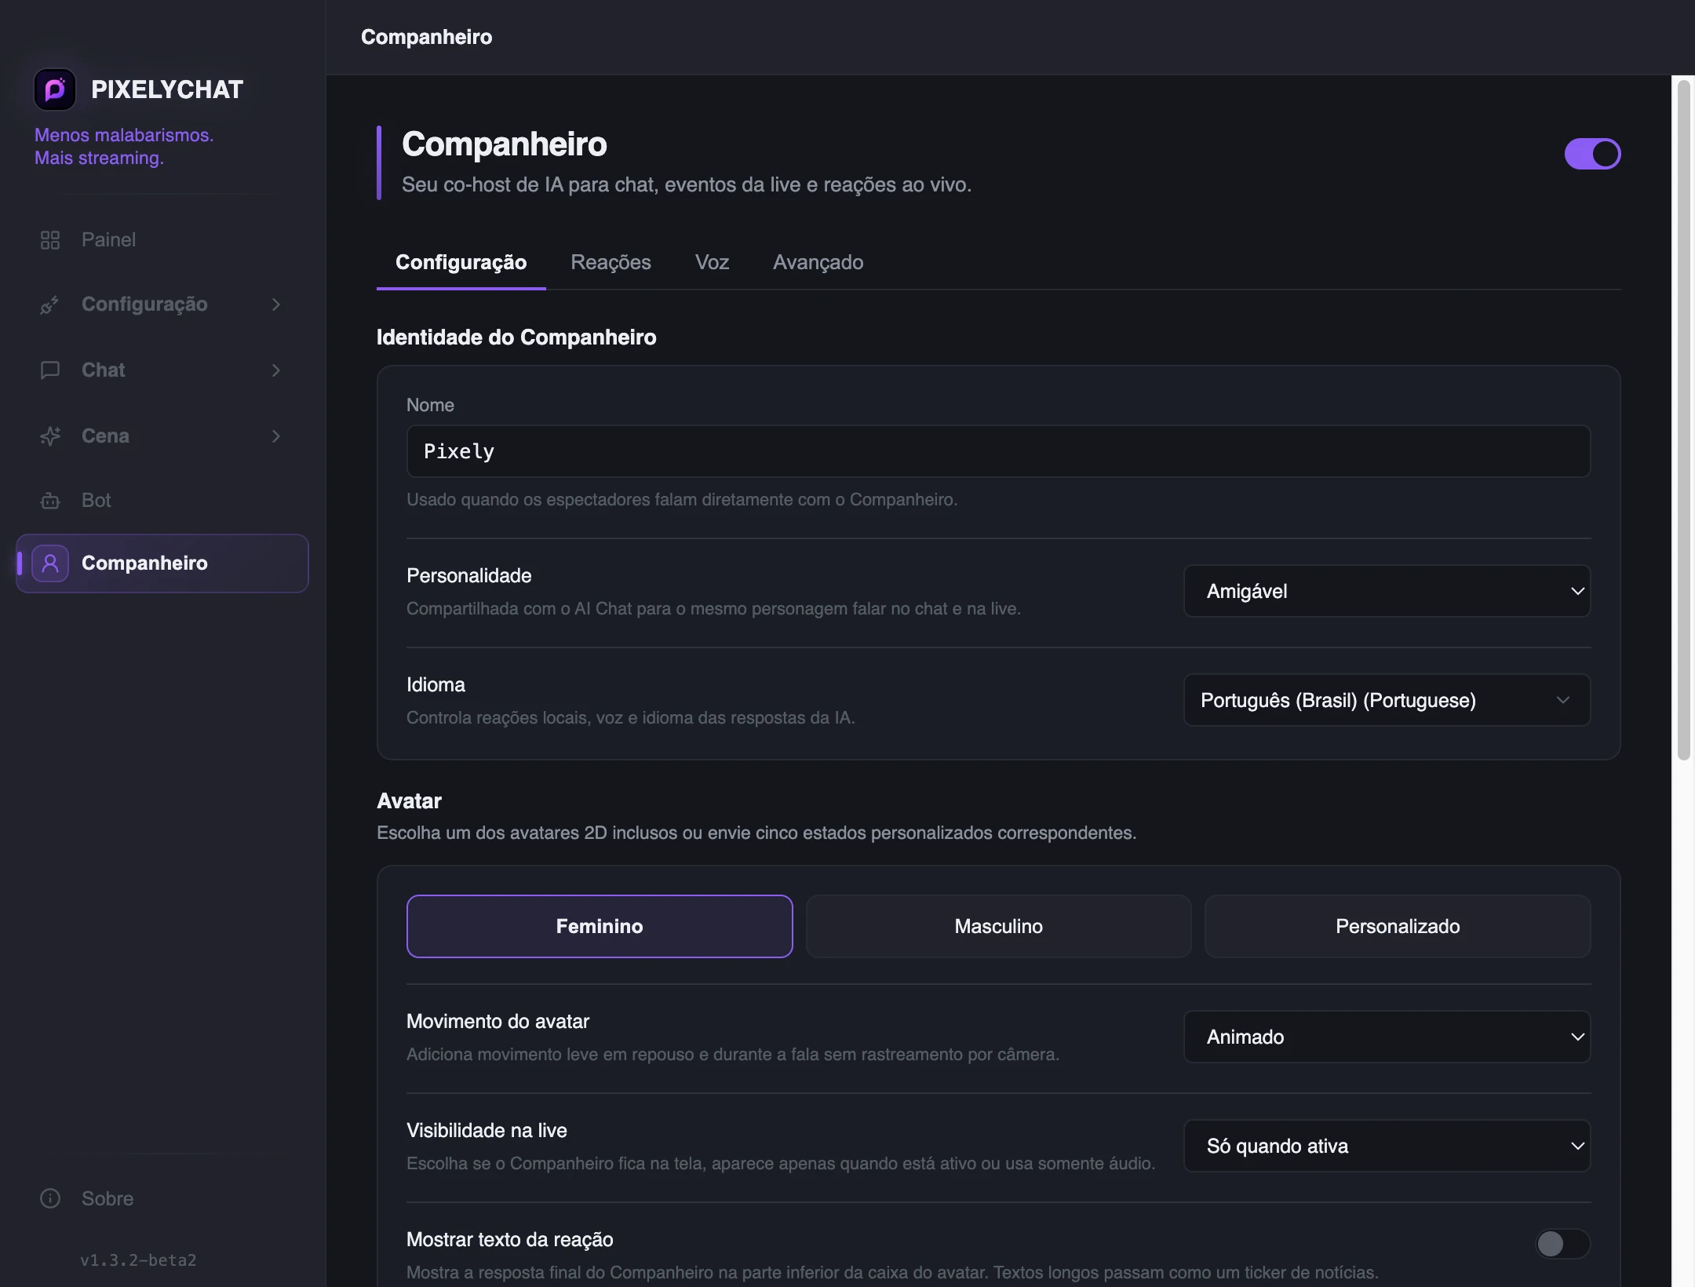This screenshot has height=1287, width=1695.
Task: Click the Identidade do Companheiro heading
Action: click(x=516, y=337)
